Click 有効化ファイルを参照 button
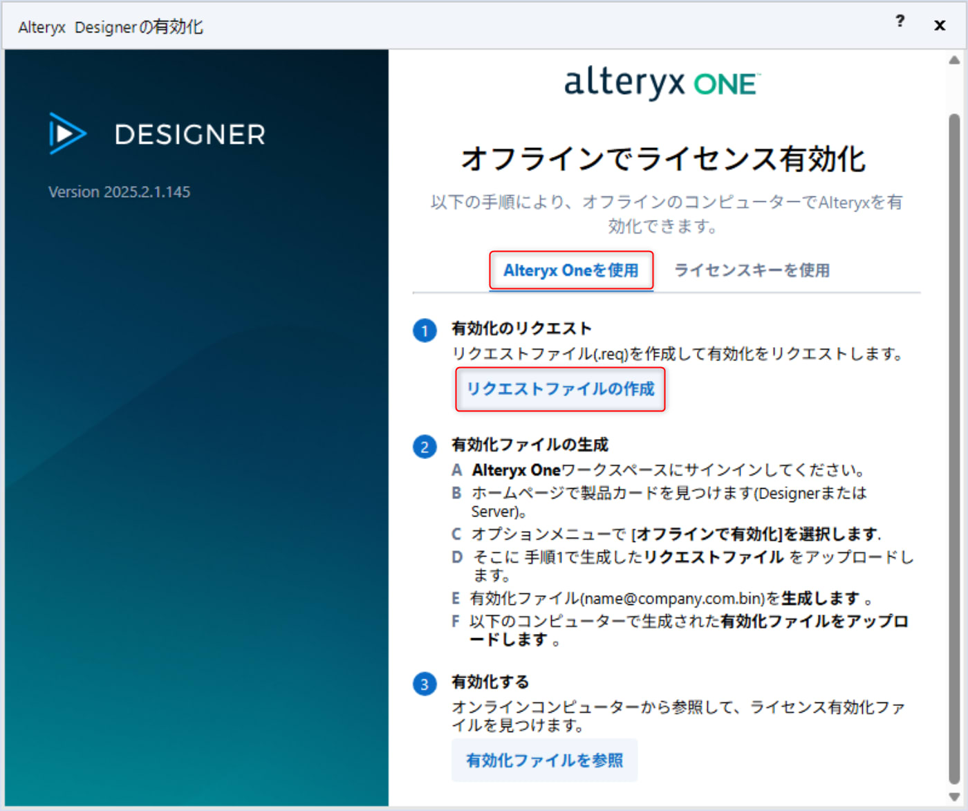 coord(544,761)
